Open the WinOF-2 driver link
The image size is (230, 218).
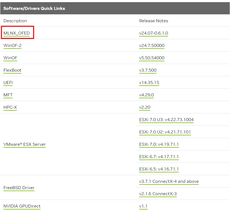(12, 46)
